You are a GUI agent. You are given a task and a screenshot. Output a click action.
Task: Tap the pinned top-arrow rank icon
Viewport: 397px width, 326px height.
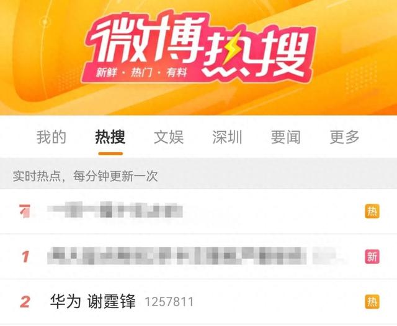pyautogui.click(x=25, y=211)
